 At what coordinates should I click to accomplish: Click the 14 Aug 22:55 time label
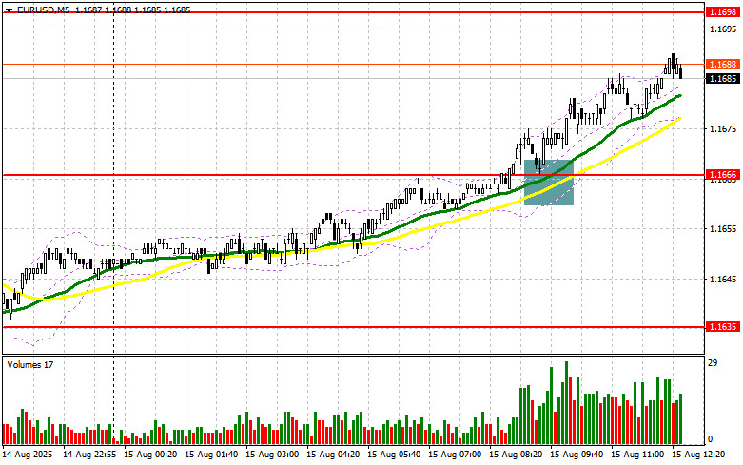click(89, 455)
